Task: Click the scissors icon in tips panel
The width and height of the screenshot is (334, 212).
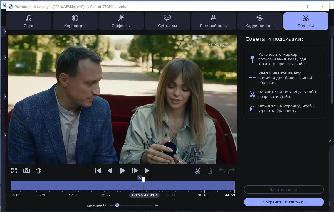Action: (x=252, y=94)
